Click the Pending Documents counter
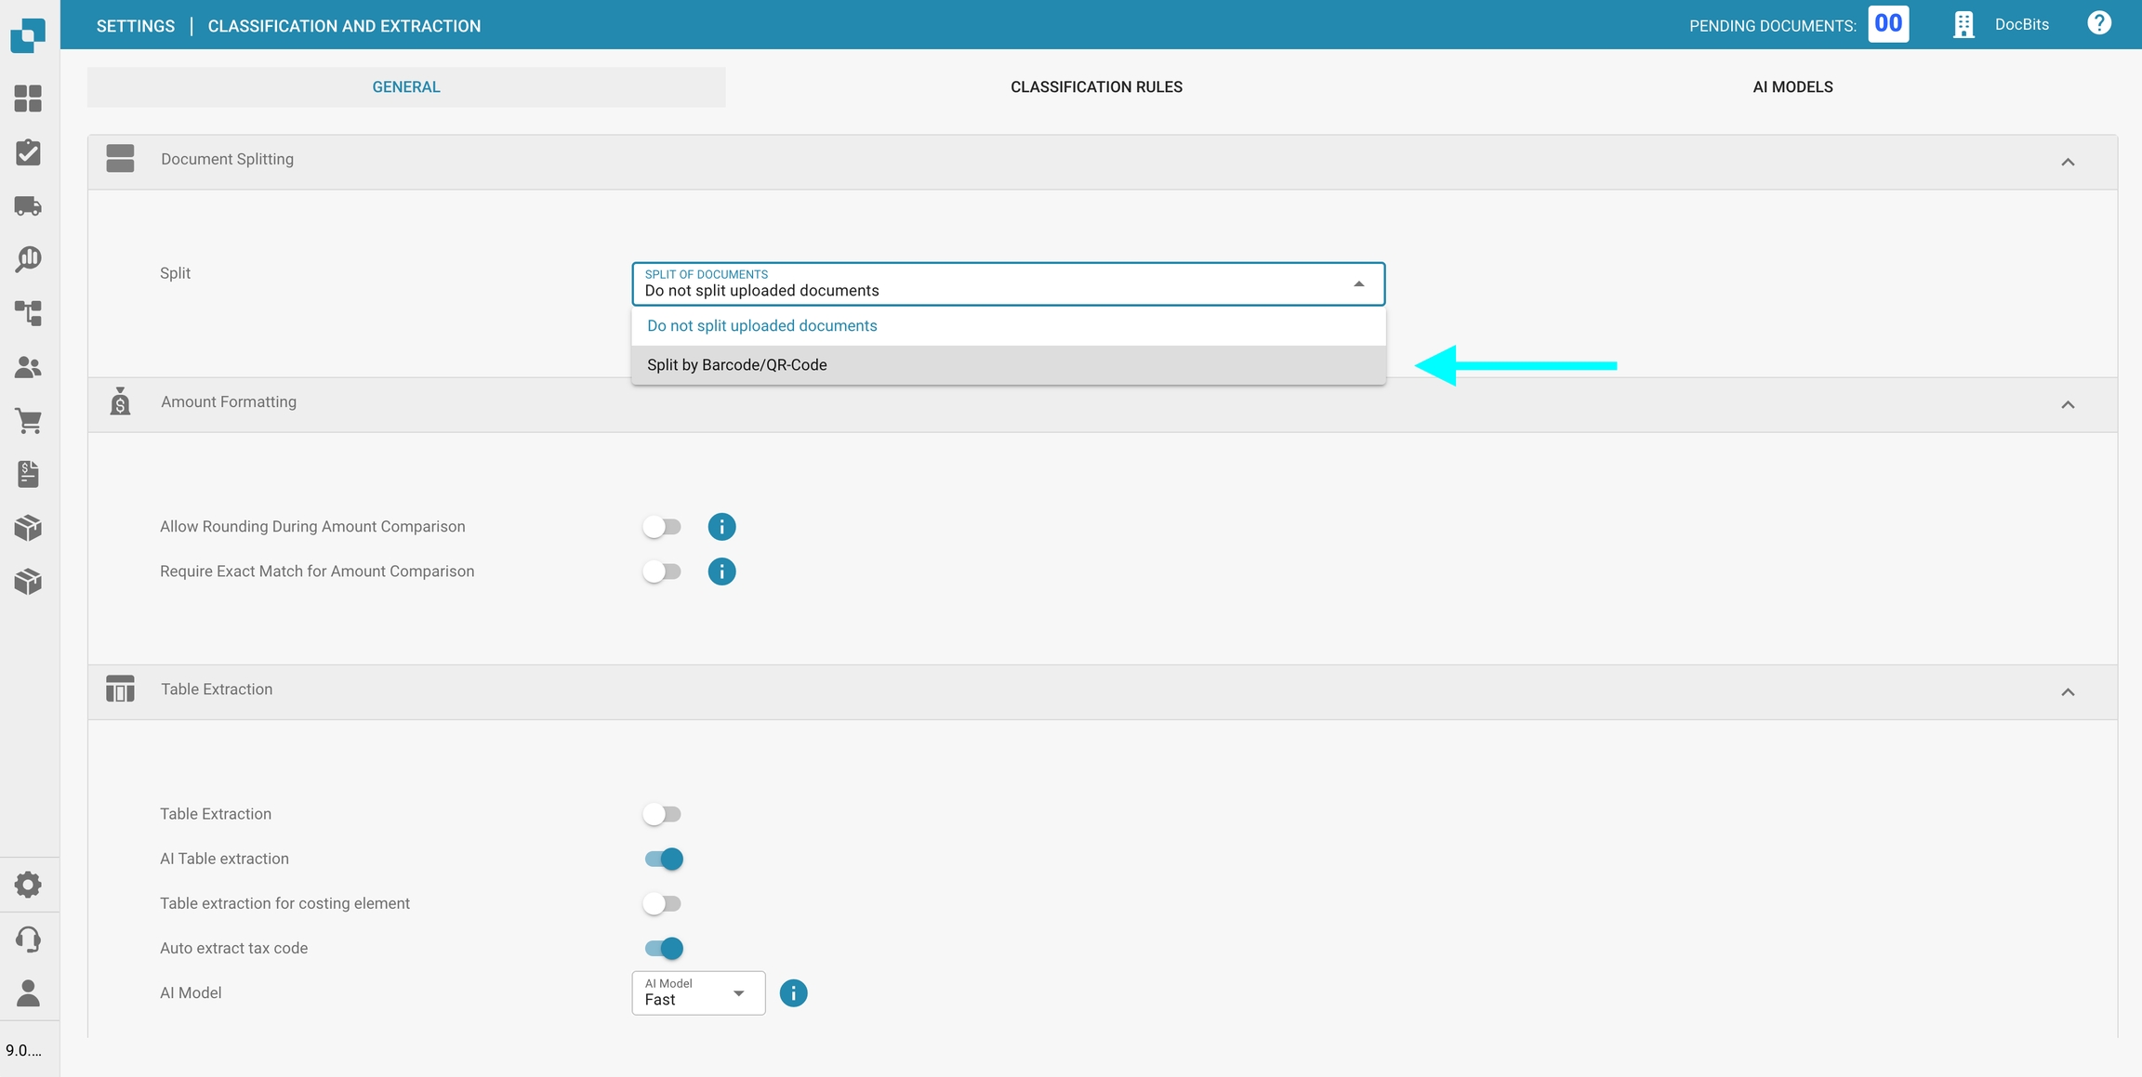Screen dimensions: 2142x1077 (1887, 24)
